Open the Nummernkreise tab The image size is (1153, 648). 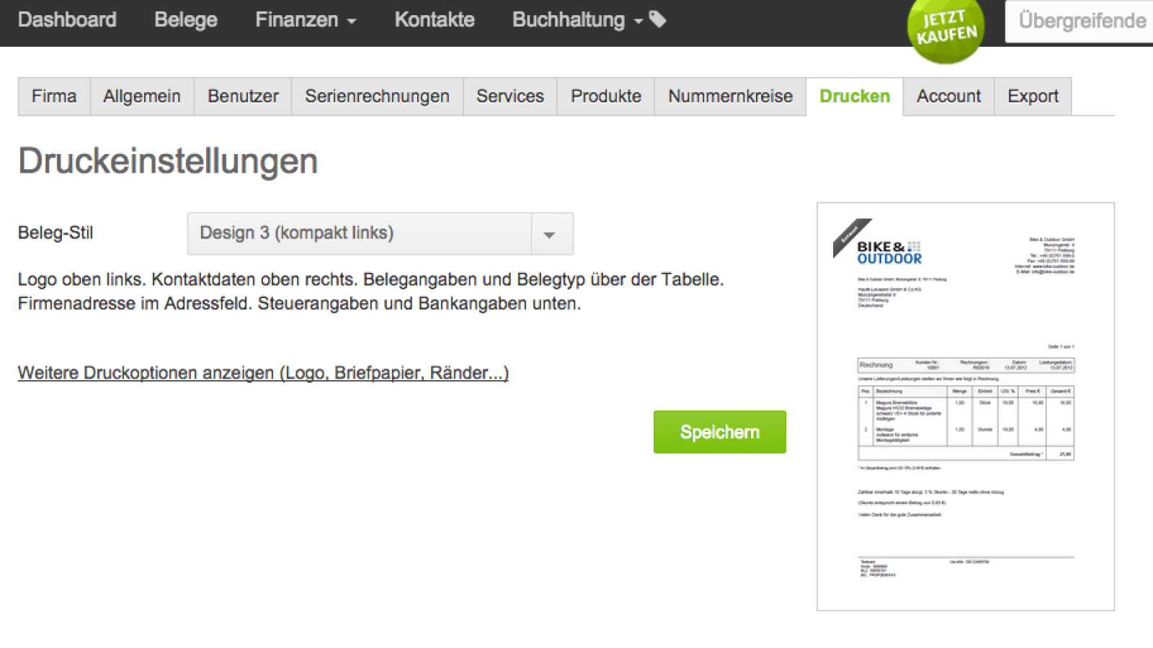tap(729, 96)
